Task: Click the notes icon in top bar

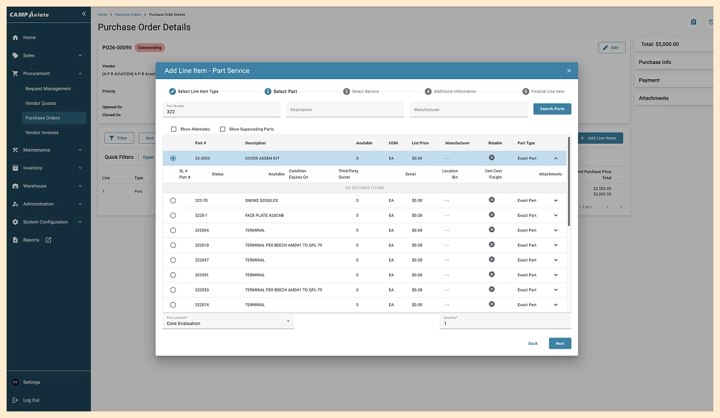Action: click(x=693, y=22)
